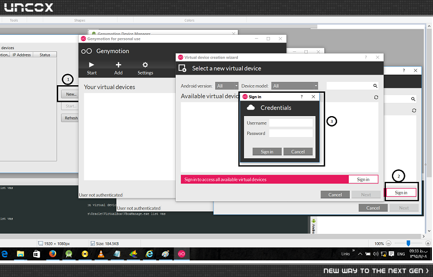The height and width of the screenshot is (277, 433).
Task: Click Paint's vertical scrollbar up arrow
Action: tap(429, 27)
